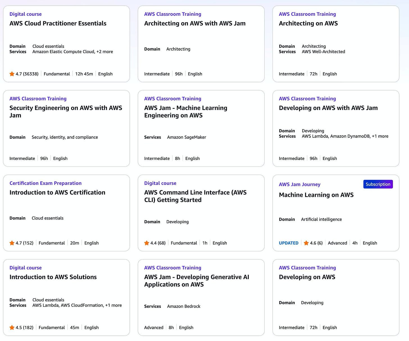Open AWS Command Line Interface Getting Started

point(195,196)
